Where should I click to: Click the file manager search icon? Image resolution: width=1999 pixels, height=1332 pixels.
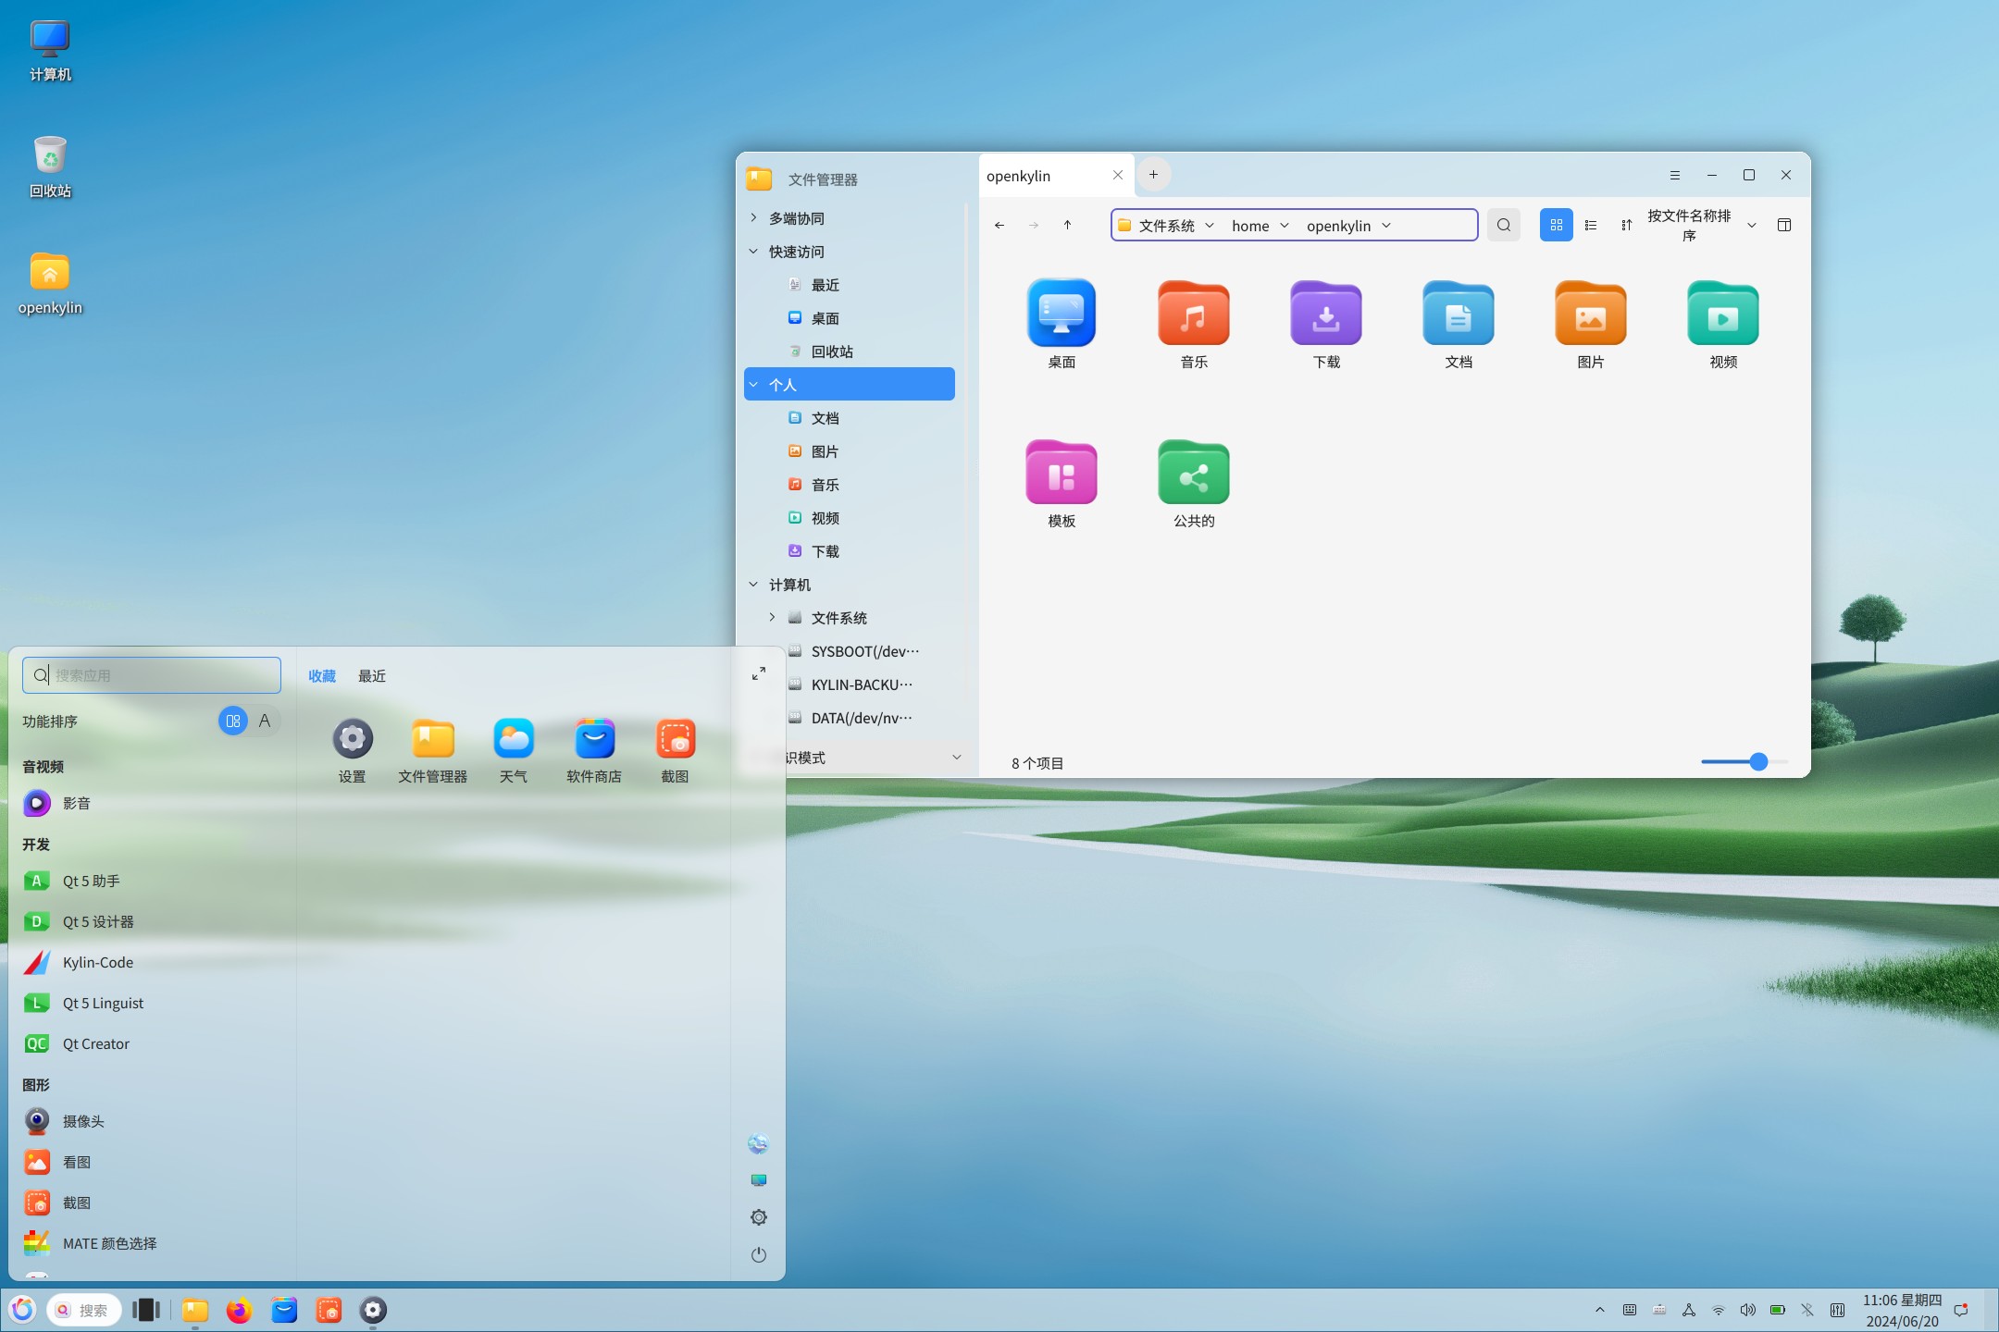click(1504, 225)
